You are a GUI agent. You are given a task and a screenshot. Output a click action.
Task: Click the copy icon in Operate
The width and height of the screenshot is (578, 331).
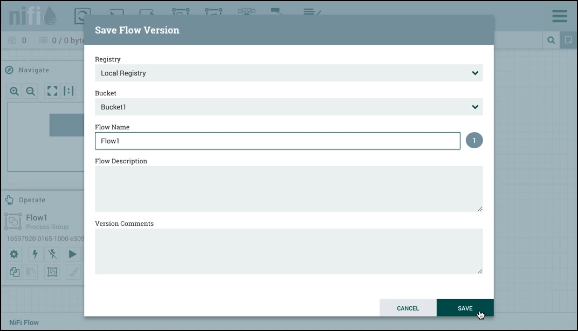15,272
